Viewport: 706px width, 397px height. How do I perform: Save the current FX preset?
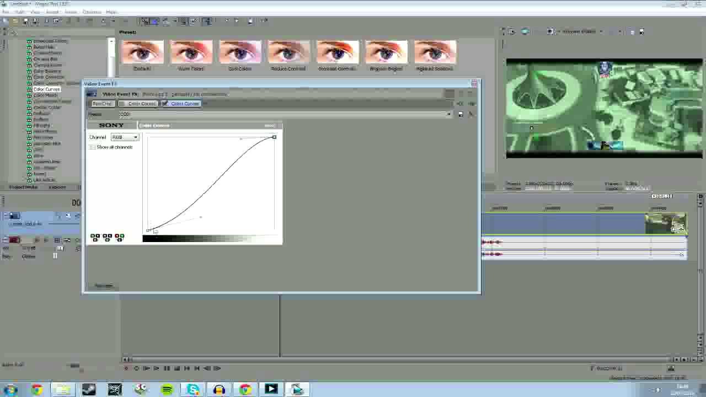[x=461, y=114]
